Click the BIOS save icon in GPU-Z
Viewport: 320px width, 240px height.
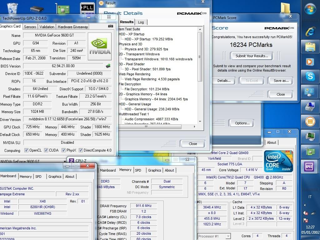click(x=108, y=66)
